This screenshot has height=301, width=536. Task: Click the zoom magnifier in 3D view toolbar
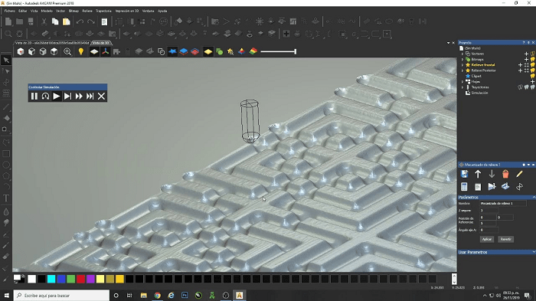click(67, 51)
